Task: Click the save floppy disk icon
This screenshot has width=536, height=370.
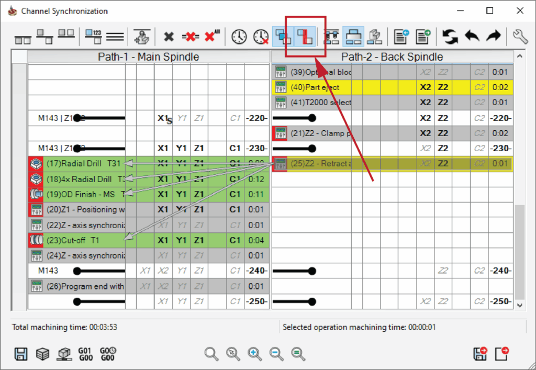Action: 21,354
